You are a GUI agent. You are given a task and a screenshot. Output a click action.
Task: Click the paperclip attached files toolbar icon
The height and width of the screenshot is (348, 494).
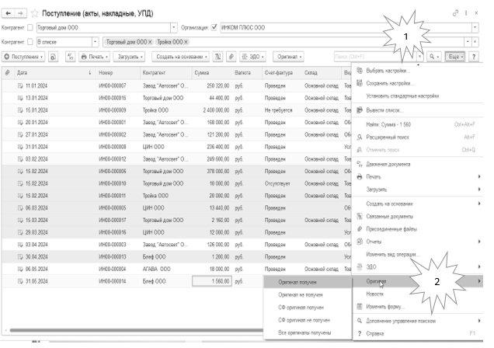231,57
